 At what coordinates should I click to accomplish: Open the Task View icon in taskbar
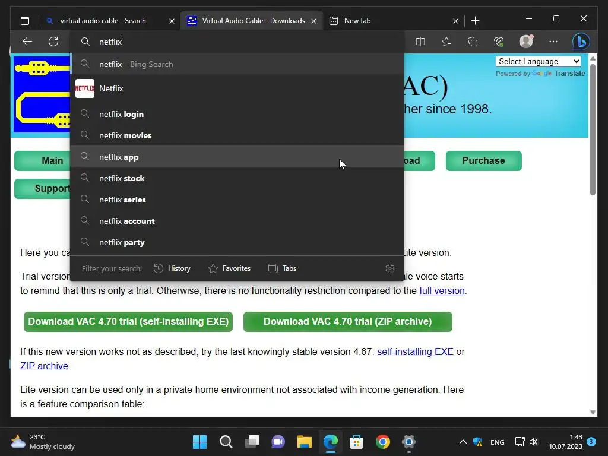click(x=252, y=442)
